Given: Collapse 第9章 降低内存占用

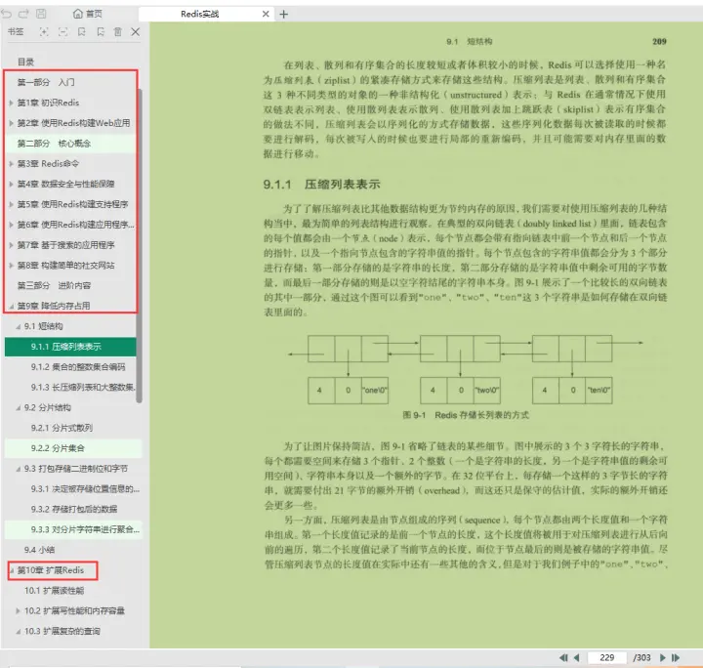Looking at the screenshot, I should pos(11,307).
